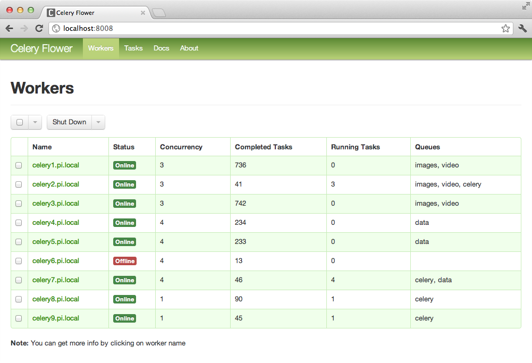Open worker celery7.pi.local details
532x363 pixels.
[56, 280]
